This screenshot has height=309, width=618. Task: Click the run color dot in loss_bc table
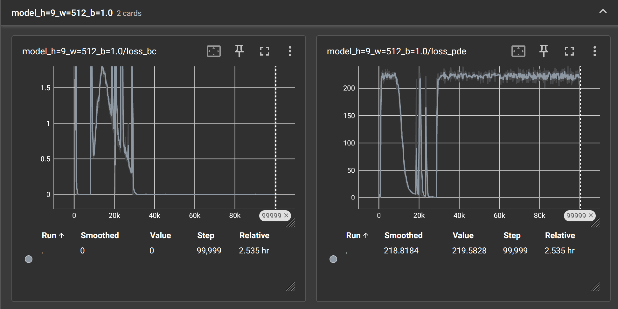coord(29,259)
